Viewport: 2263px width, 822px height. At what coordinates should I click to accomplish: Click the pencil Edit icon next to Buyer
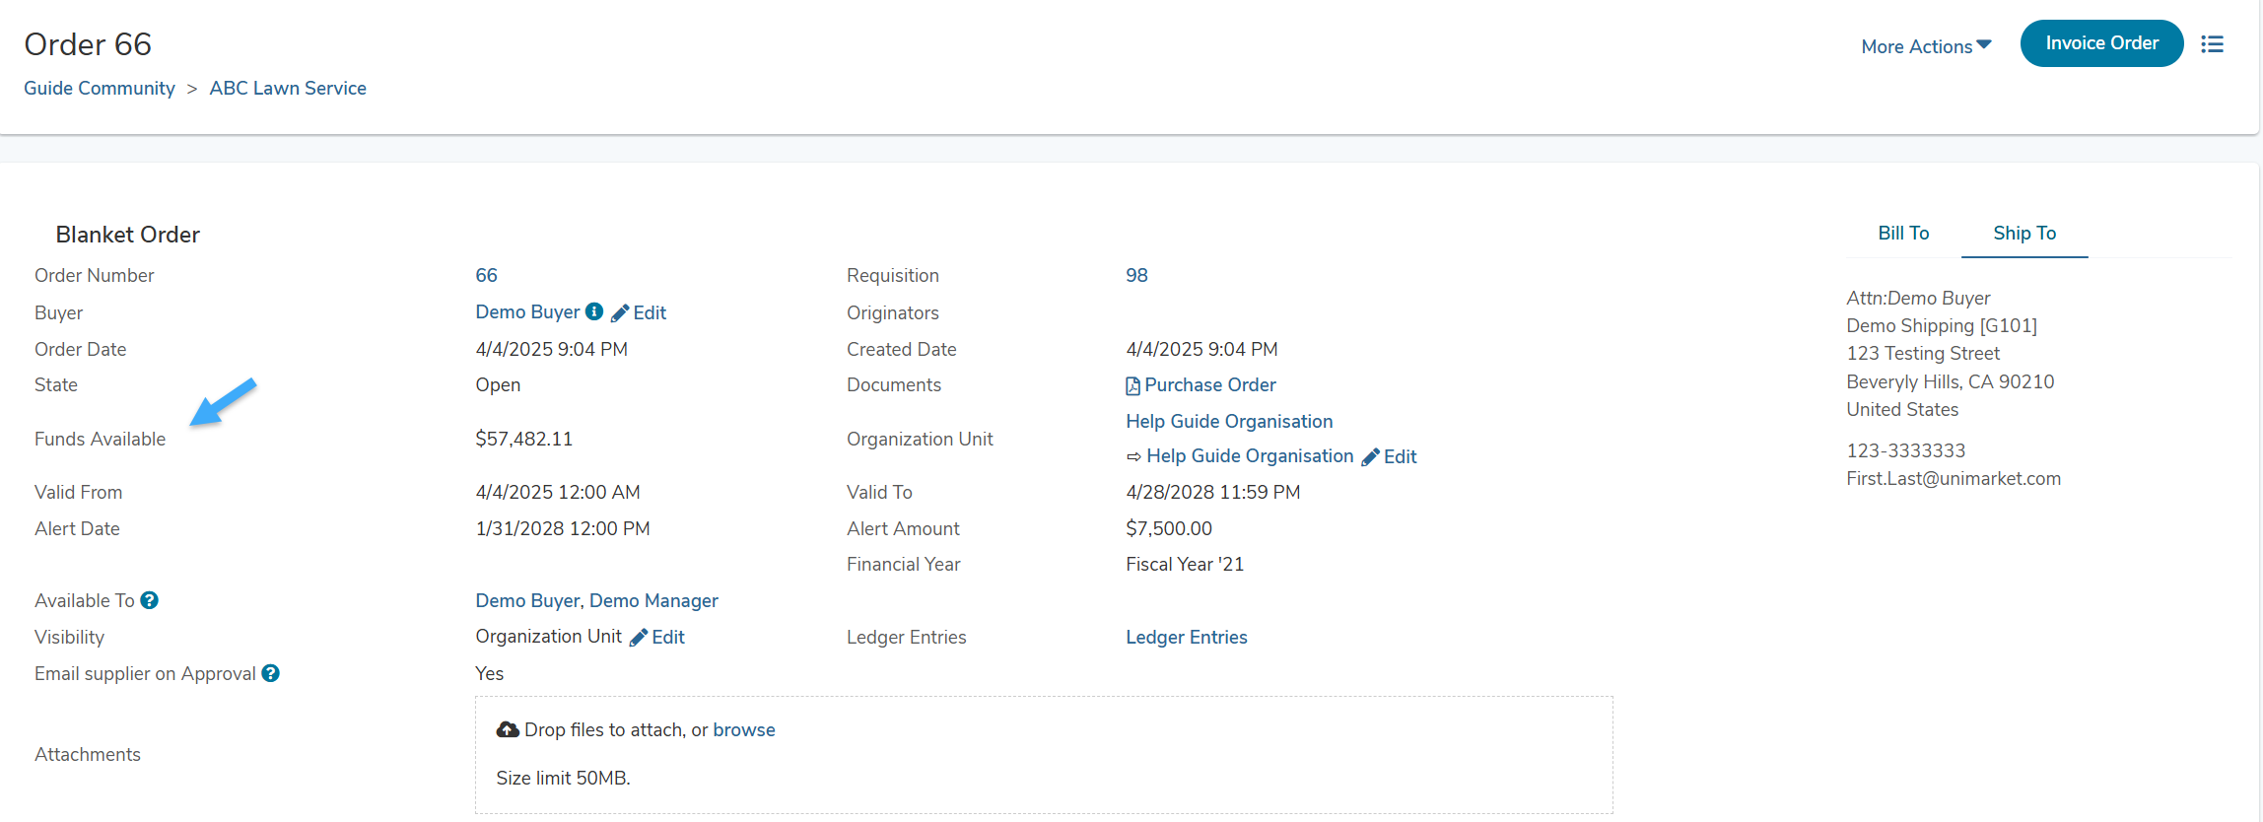pos(620,313)
